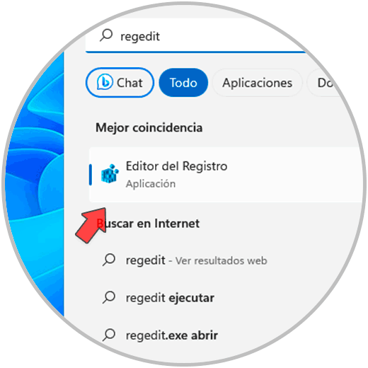This screenshot has height=368, width=368.
Task: Click the magnifier beside regedit Ver resultados web
Action: point(109,260)
